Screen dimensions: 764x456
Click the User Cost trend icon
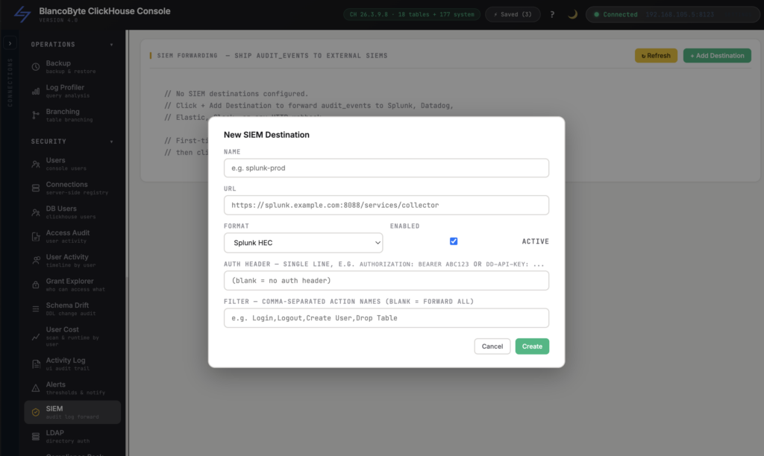pos(36,336)
